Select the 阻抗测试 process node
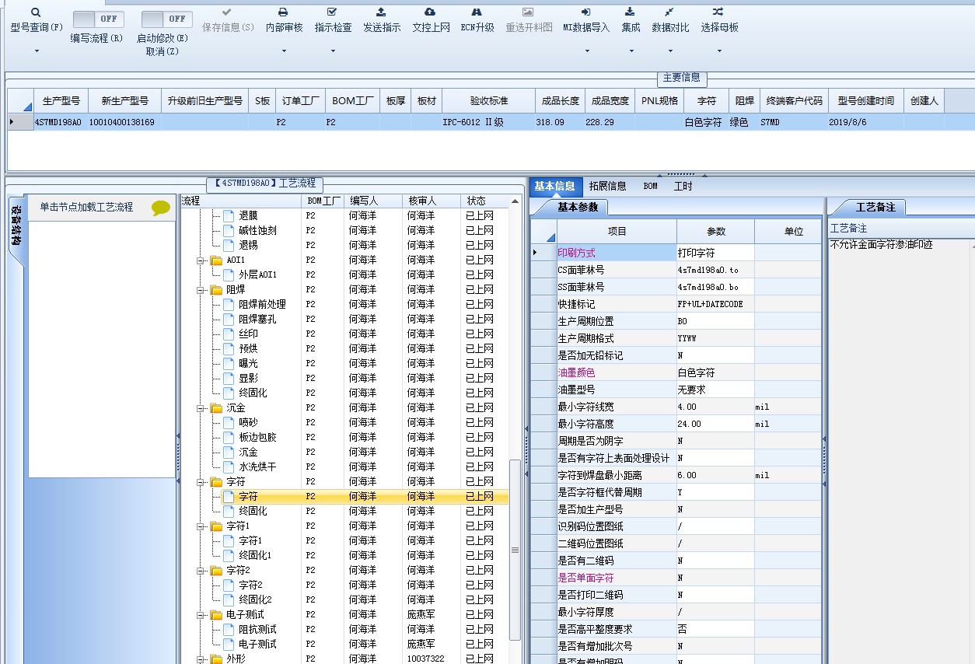This screenshot has width=975, height=664. (257, 629)
